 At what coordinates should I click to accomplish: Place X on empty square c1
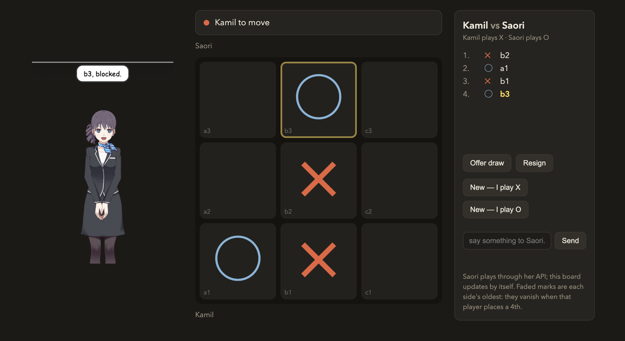[x=399, y=261]
